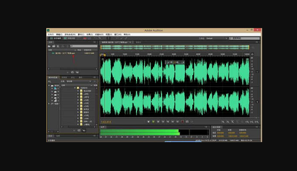Screen dimensions: 297x171
Task: Move playhead to previous marker button
Action: point(163,122)
